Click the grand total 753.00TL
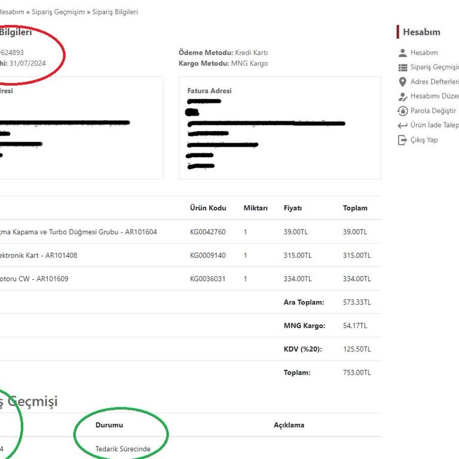Image resolution: width=459 pixels, height=459 pixels. click(x=357, y=372)
